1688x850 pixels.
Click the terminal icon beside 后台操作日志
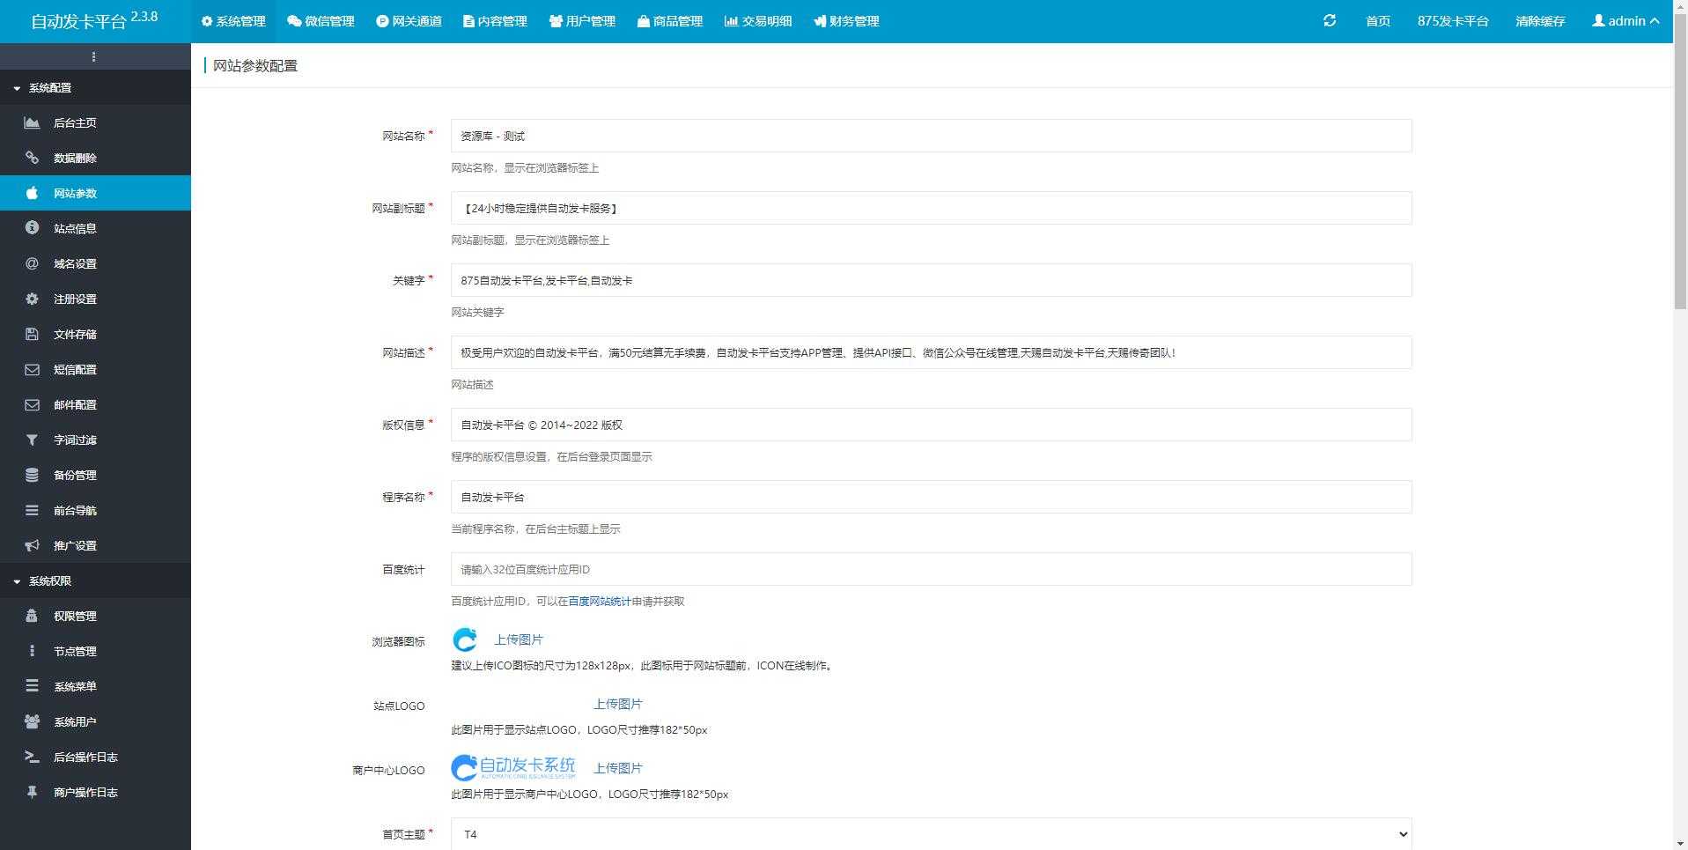click(32, 757)
